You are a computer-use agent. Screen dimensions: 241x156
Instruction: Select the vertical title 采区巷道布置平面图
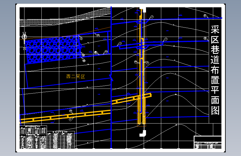(x=215, y=70)
